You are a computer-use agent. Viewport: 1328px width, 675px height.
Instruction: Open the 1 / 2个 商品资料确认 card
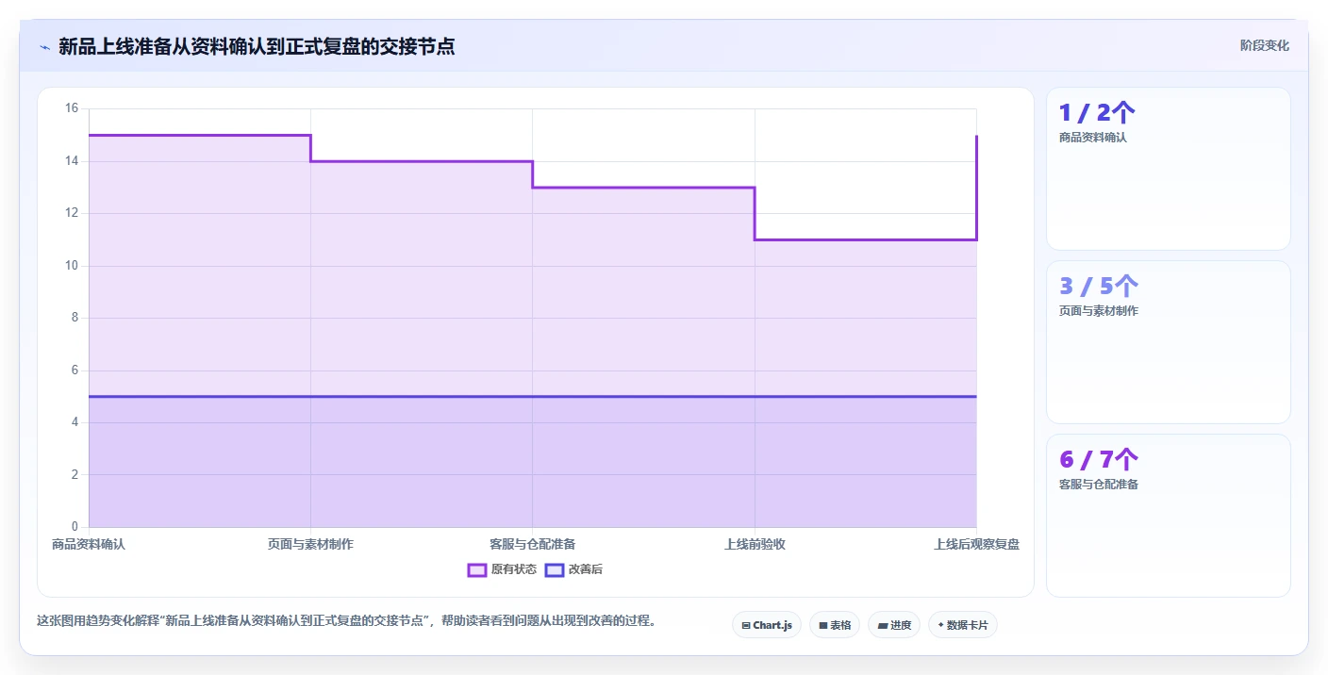(1169, 169)
